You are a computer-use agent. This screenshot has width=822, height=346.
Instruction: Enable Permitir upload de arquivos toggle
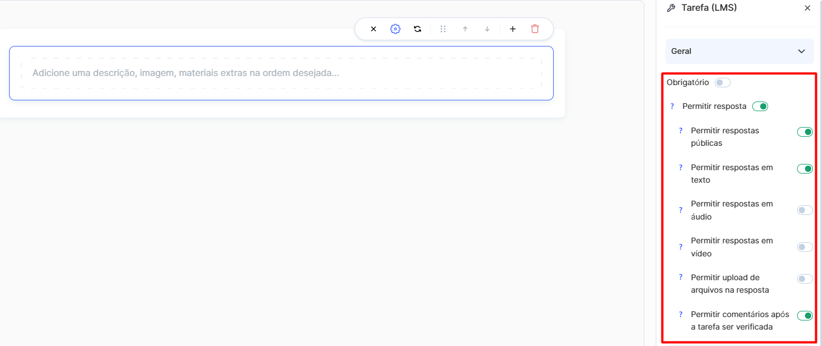(x=804, y=279)
